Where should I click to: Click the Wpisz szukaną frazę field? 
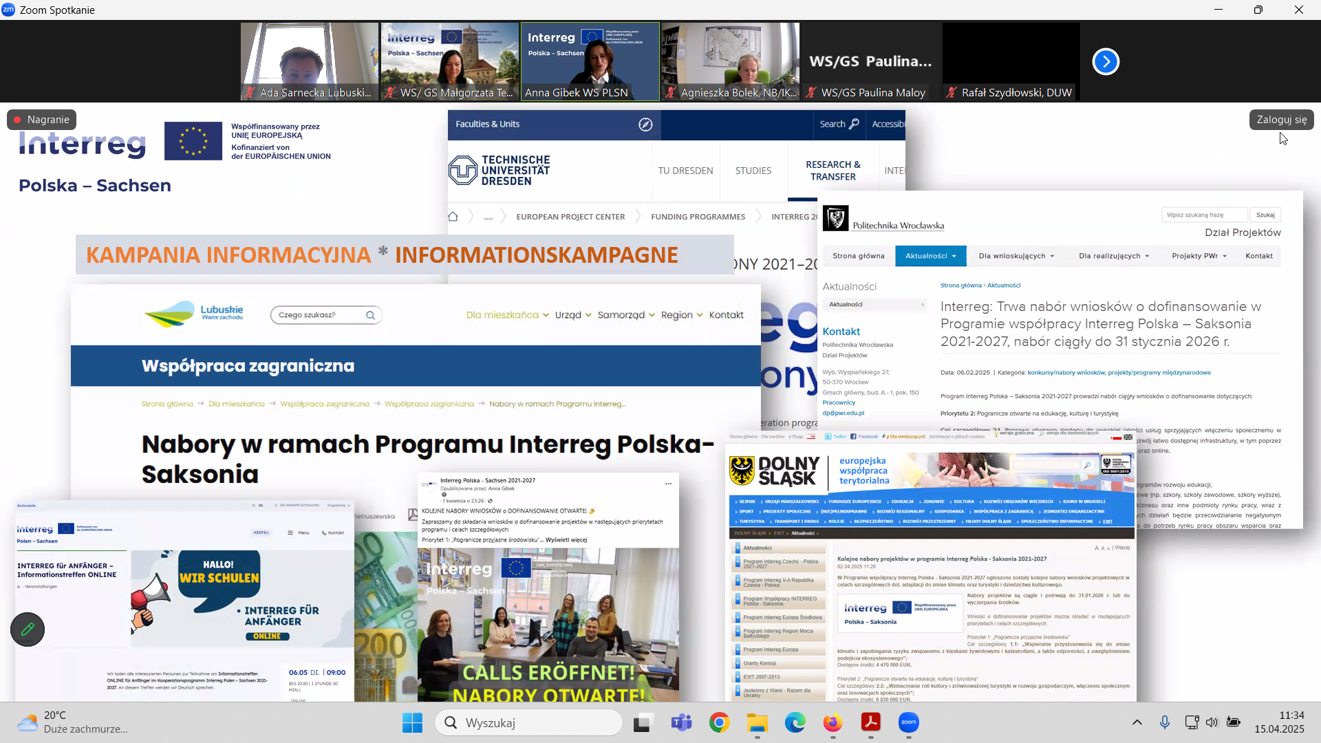(x=1205, y=215)
